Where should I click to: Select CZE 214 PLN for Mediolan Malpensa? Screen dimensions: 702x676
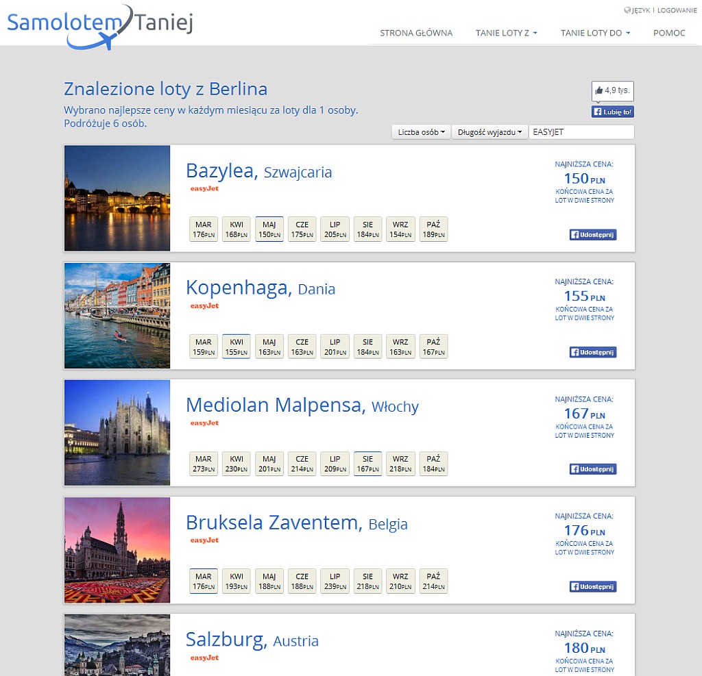(x=302, y=464)
